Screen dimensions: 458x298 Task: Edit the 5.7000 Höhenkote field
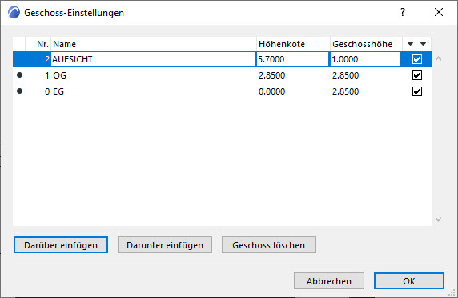(292, 59)
